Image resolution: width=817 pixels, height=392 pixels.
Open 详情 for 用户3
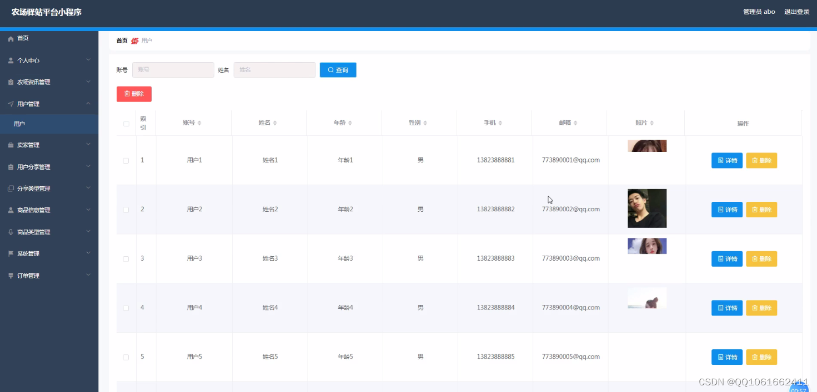726,258
